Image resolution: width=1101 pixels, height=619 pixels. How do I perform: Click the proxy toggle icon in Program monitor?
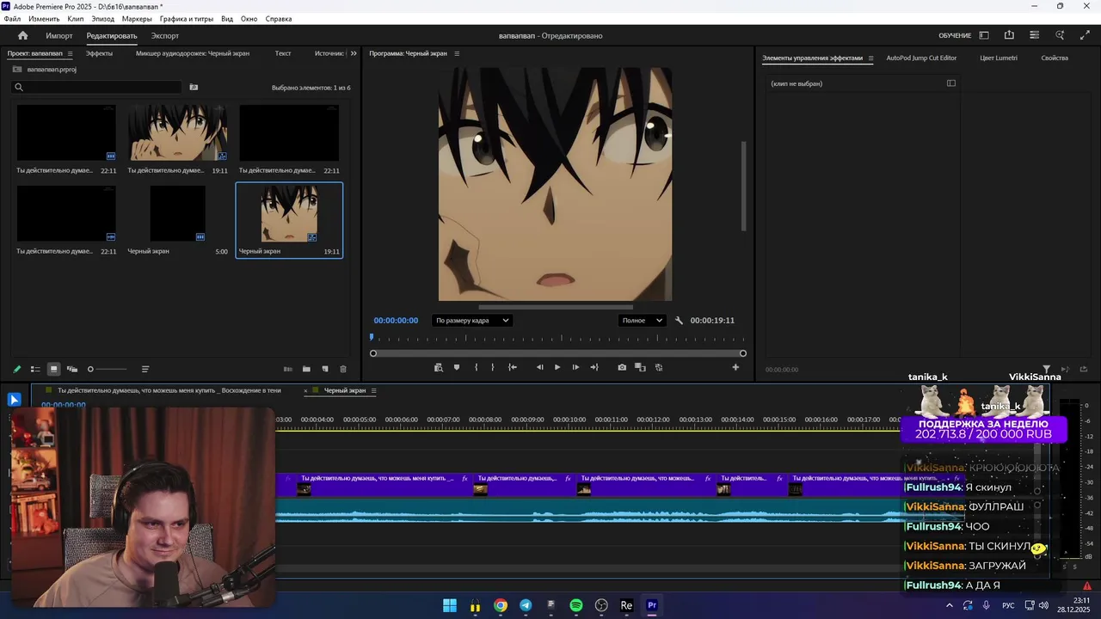[x=659, y=367]
